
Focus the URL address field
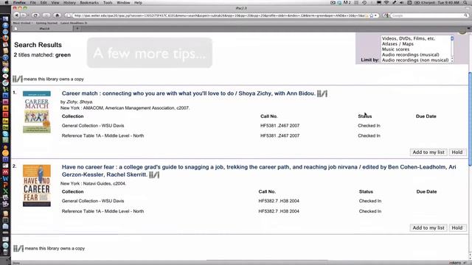[220, 15]
